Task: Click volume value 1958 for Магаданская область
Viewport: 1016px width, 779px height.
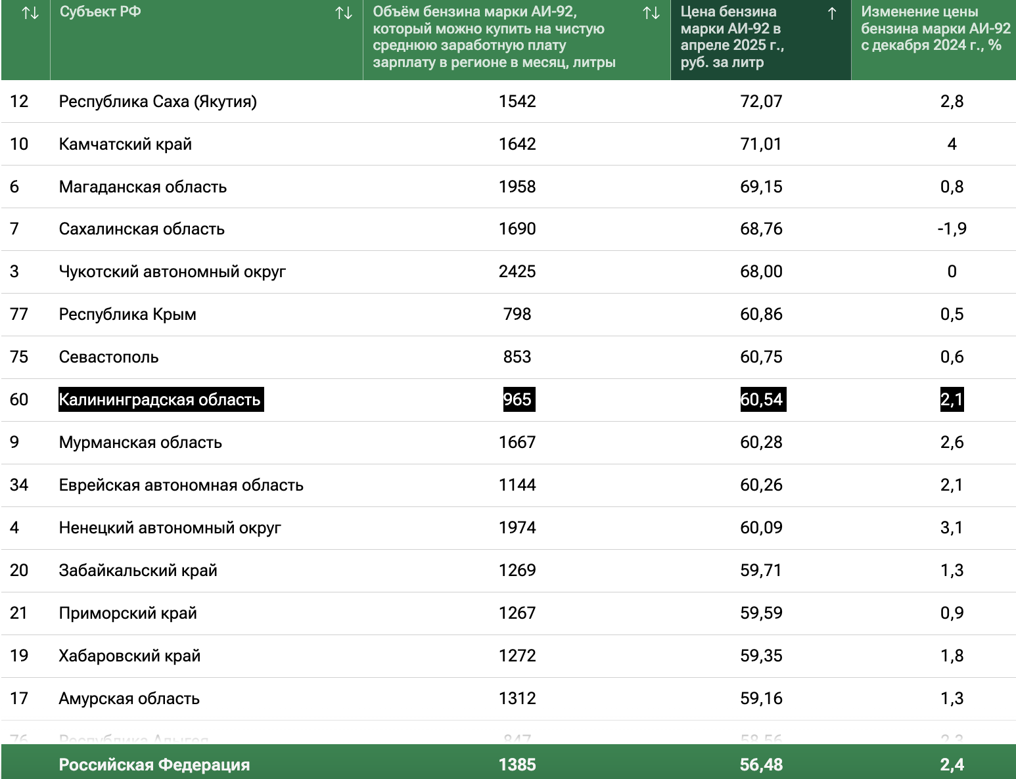Action: click(x=517, y=187)
